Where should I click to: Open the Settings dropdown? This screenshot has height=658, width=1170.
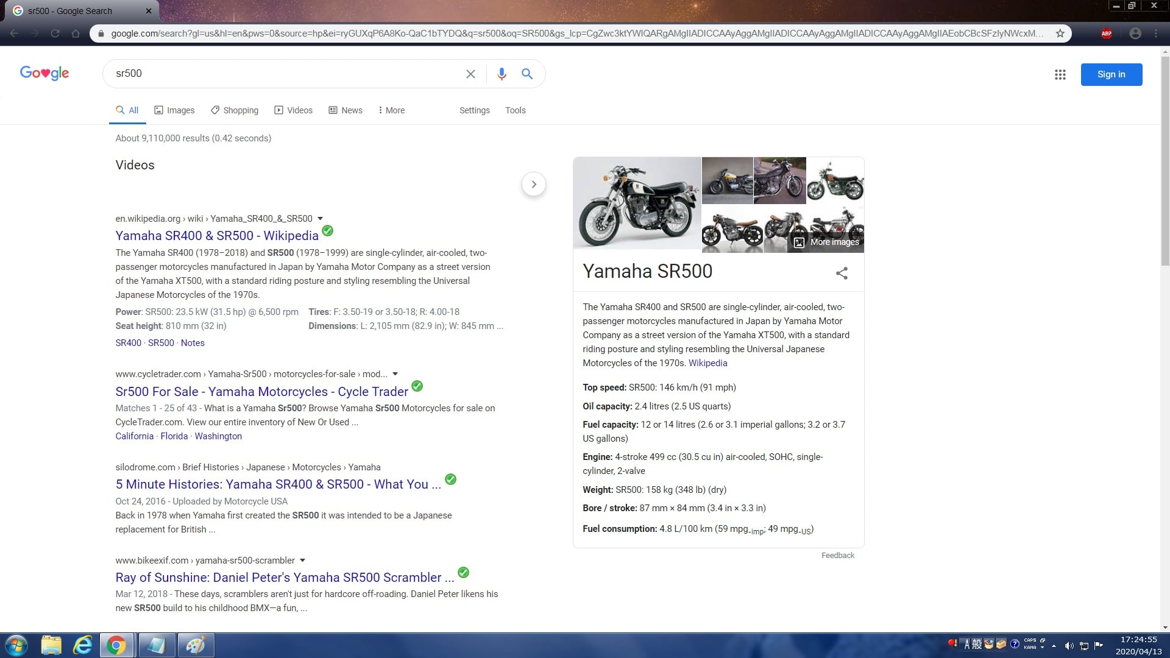click(x=474, y=110)
